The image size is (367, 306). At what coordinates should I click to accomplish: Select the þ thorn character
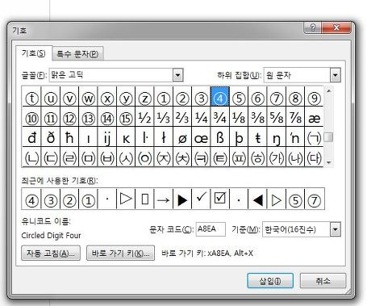[x=239, y=137]
